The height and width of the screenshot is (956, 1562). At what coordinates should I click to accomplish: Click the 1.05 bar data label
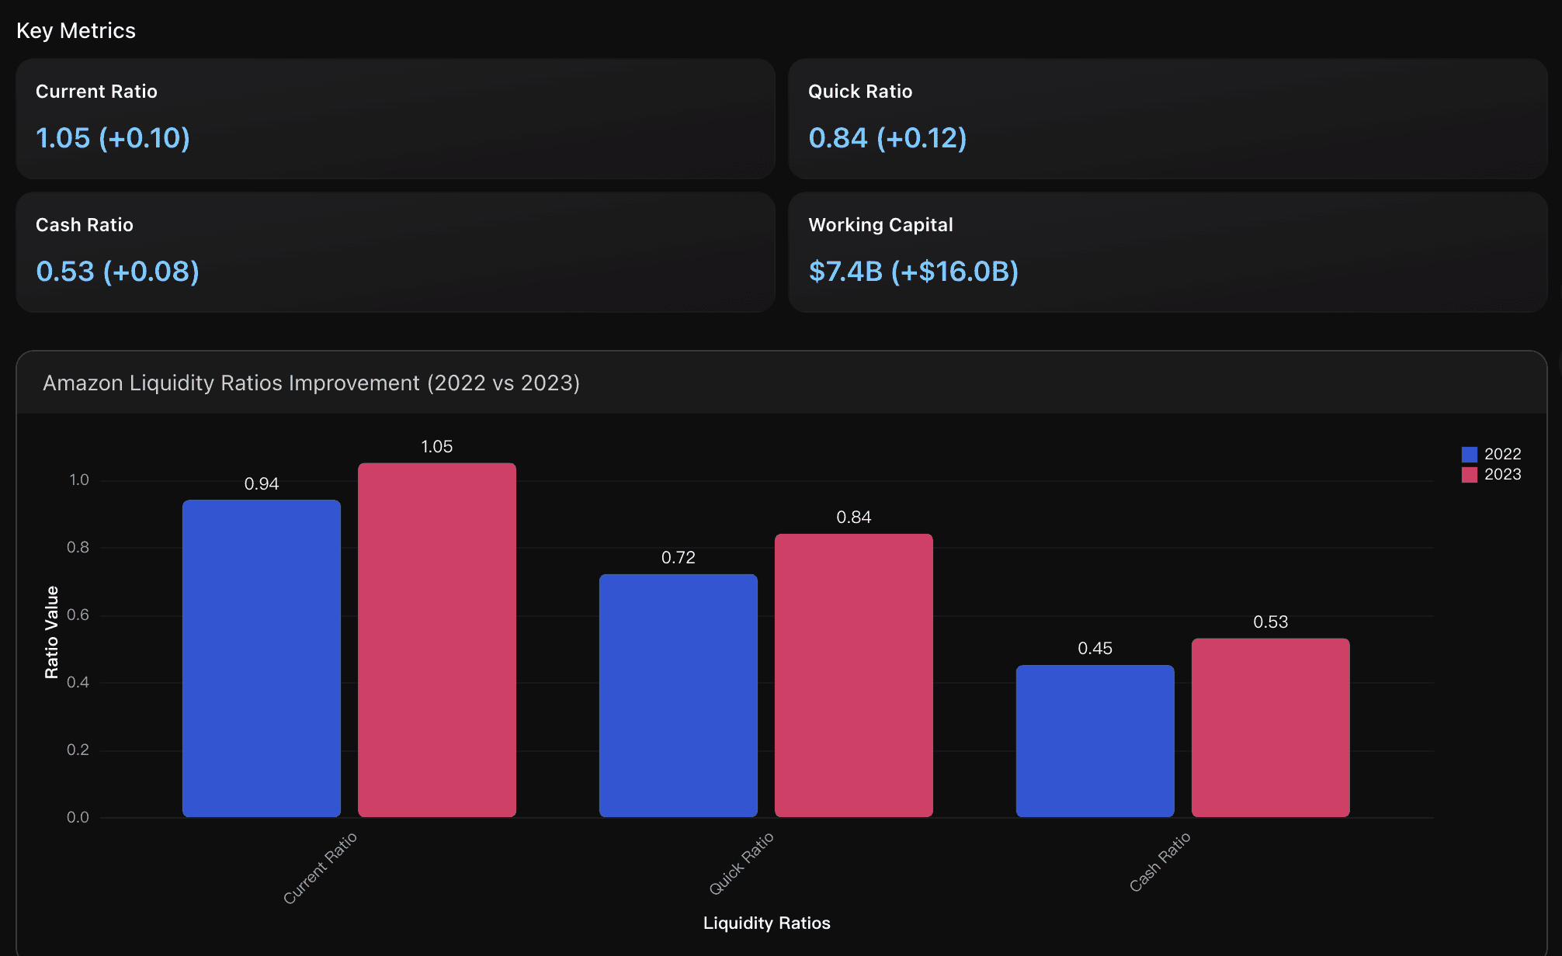[x=437, y=447]
